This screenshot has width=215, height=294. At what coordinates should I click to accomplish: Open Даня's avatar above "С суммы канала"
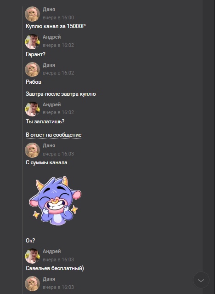point(33,150)
